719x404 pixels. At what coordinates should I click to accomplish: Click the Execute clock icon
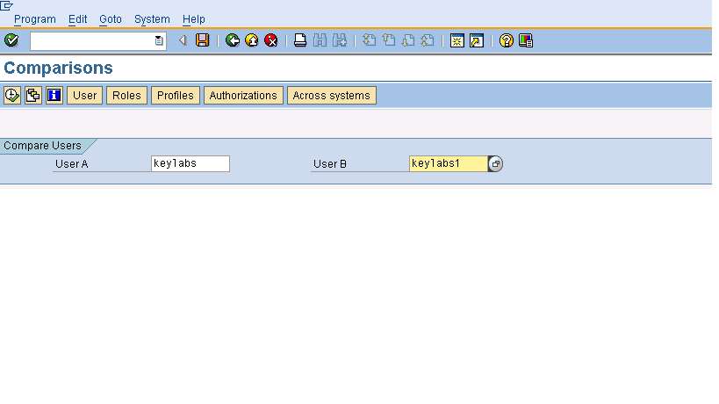tap(12, 96)
